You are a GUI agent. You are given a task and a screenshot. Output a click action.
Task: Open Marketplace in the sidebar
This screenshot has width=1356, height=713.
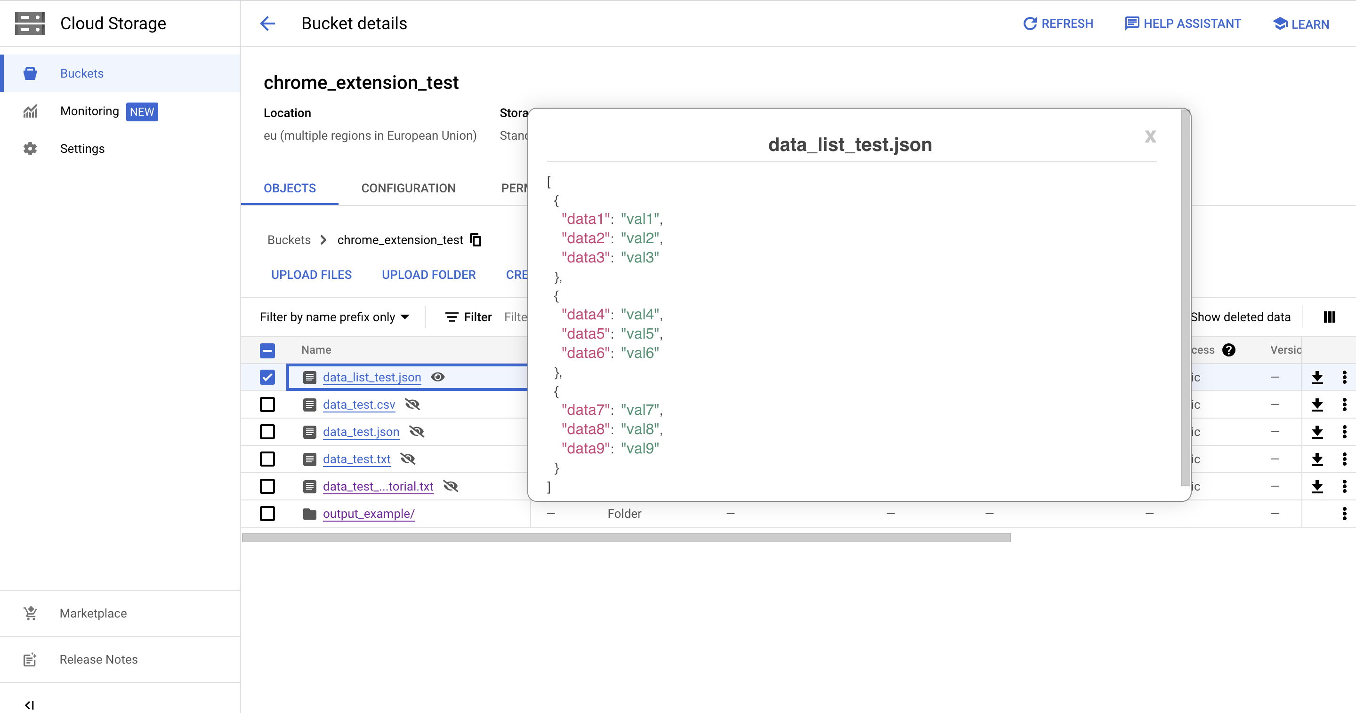(120, 613)
